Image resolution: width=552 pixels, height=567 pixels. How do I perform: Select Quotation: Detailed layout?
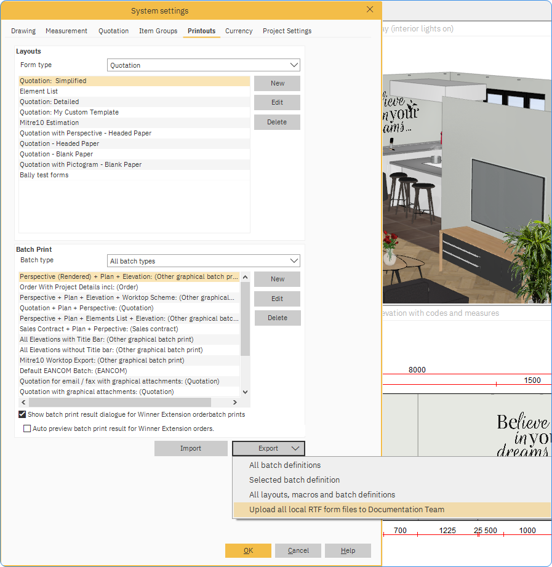[49, 102]
